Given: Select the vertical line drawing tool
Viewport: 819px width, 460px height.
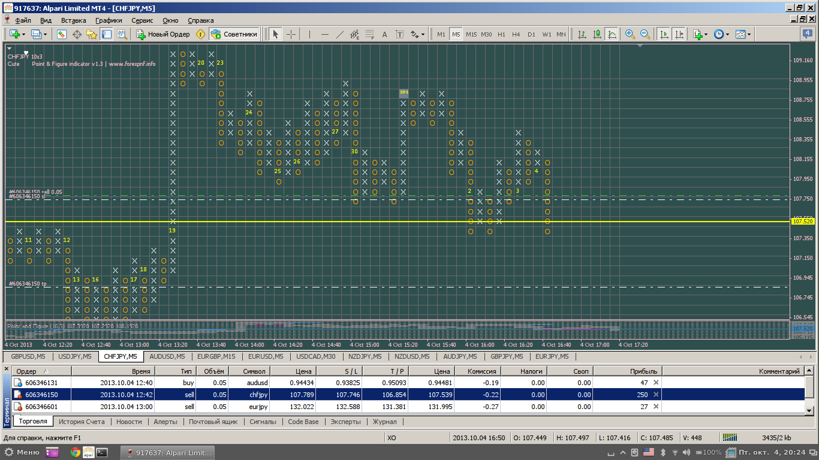Looking at the screenshot, I should (x=309, y=34).
